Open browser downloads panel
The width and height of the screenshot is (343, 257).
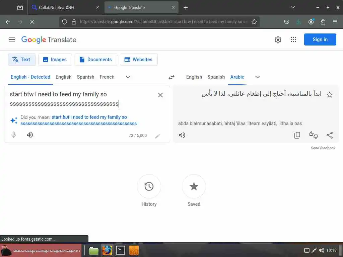[x=298, y=22]
